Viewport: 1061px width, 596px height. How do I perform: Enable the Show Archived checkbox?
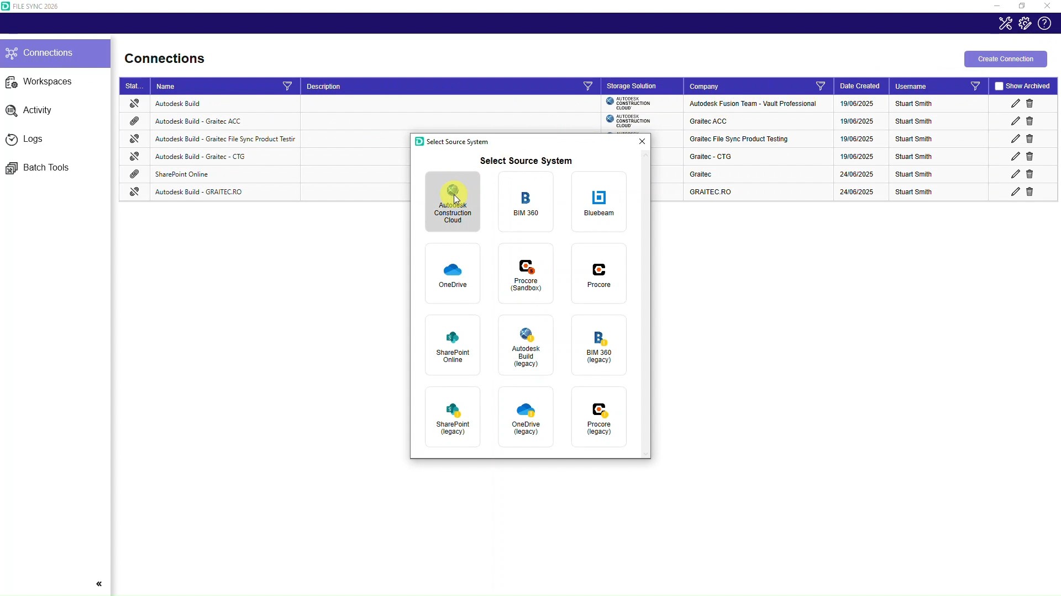click(x=999, y=86)
